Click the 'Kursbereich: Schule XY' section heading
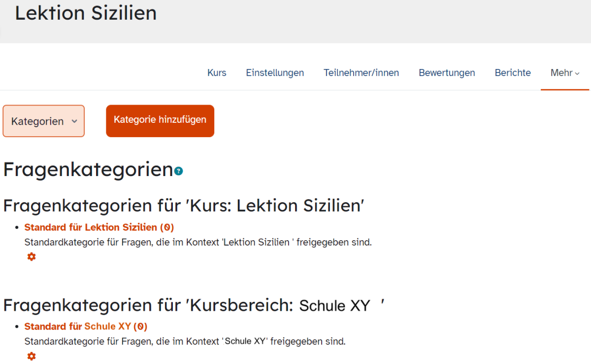The width and height of the screenshot is (591, 363). pyautogui.click(x=194, y=305)
